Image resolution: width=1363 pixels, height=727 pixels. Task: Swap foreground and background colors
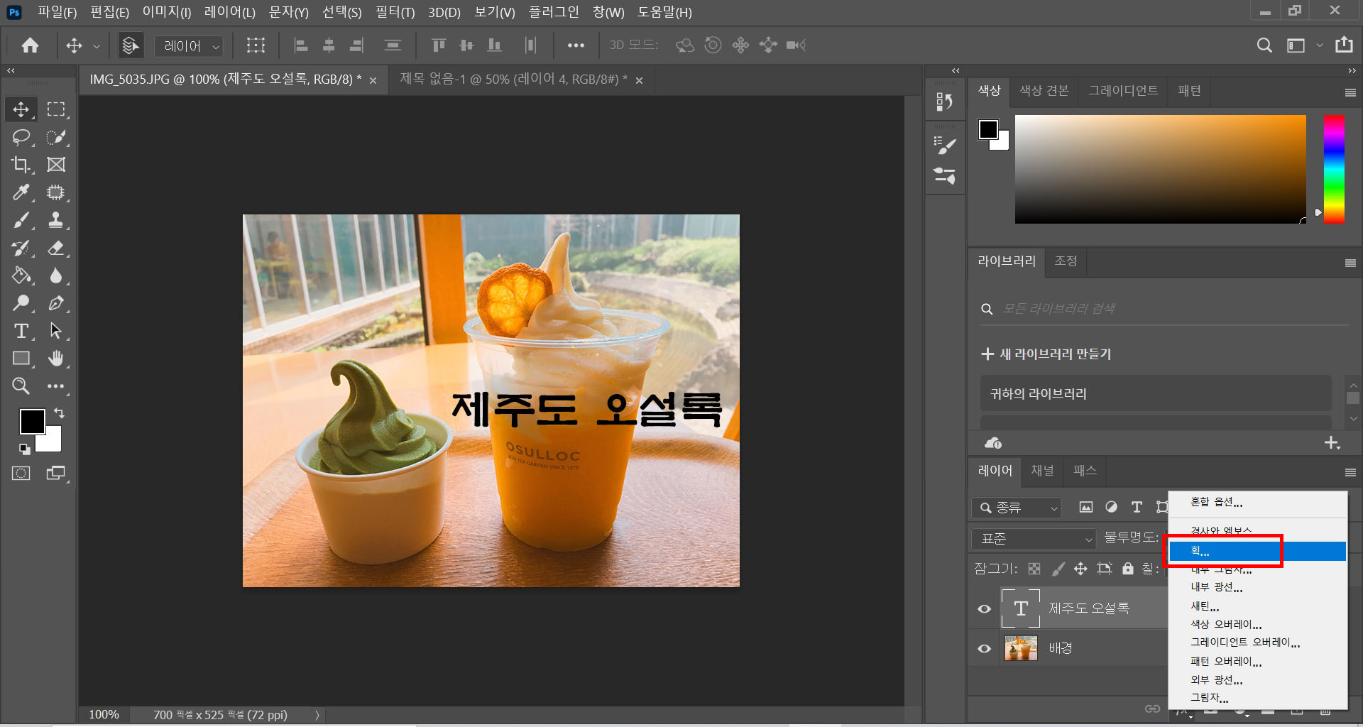pyautogui.click(x=59, y=413)
